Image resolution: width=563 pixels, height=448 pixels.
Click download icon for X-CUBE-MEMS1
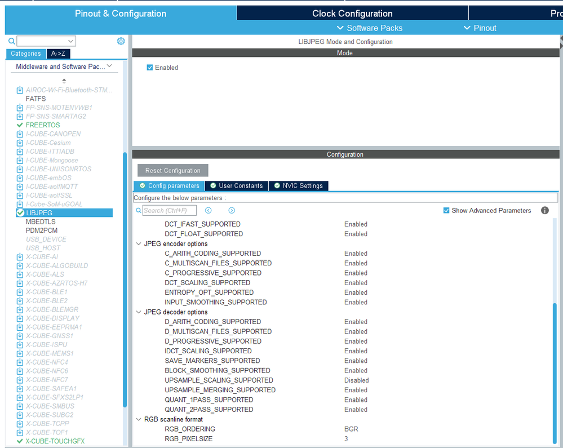coord(20,353)
